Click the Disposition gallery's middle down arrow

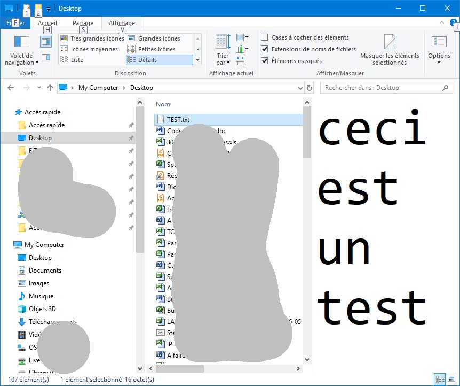coord(198,49)
